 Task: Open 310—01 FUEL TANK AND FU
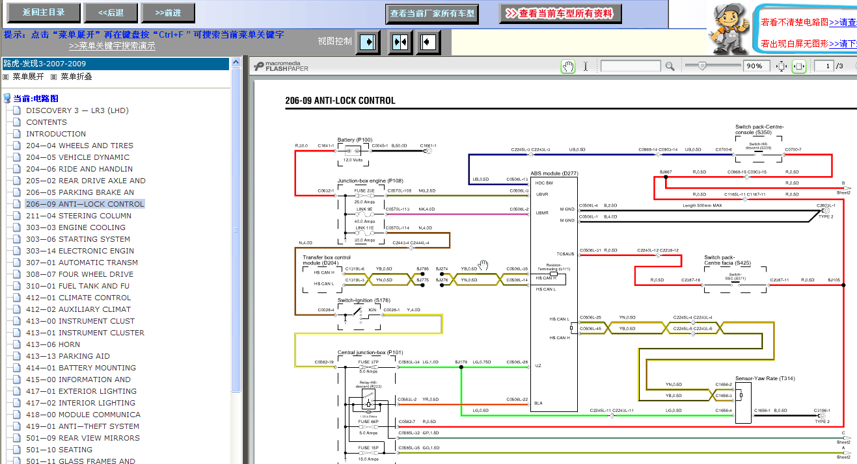[77, 286]
